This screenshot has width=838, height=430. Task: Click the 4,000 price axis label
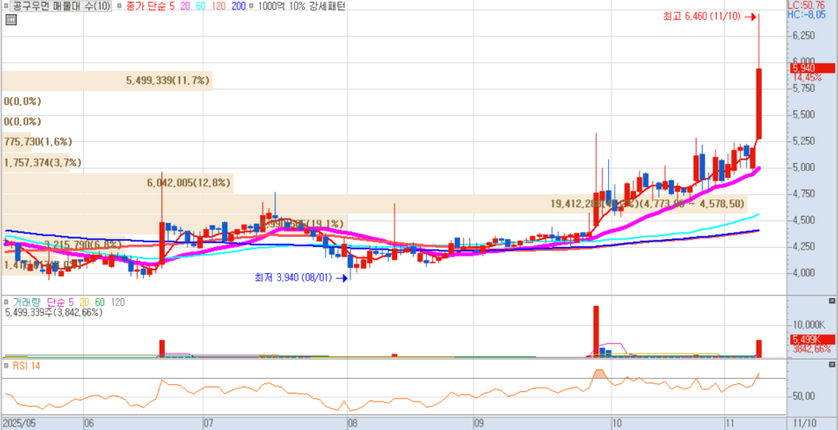point(804,273)
